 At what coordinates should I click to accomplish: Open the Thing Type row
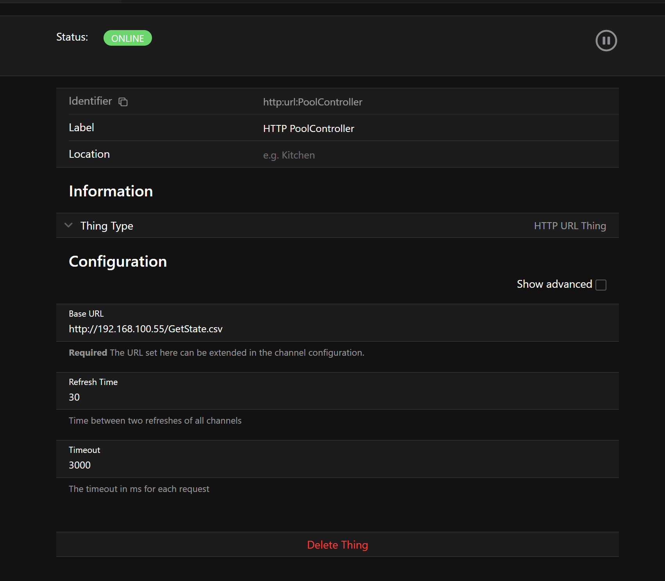pos(338,225)
